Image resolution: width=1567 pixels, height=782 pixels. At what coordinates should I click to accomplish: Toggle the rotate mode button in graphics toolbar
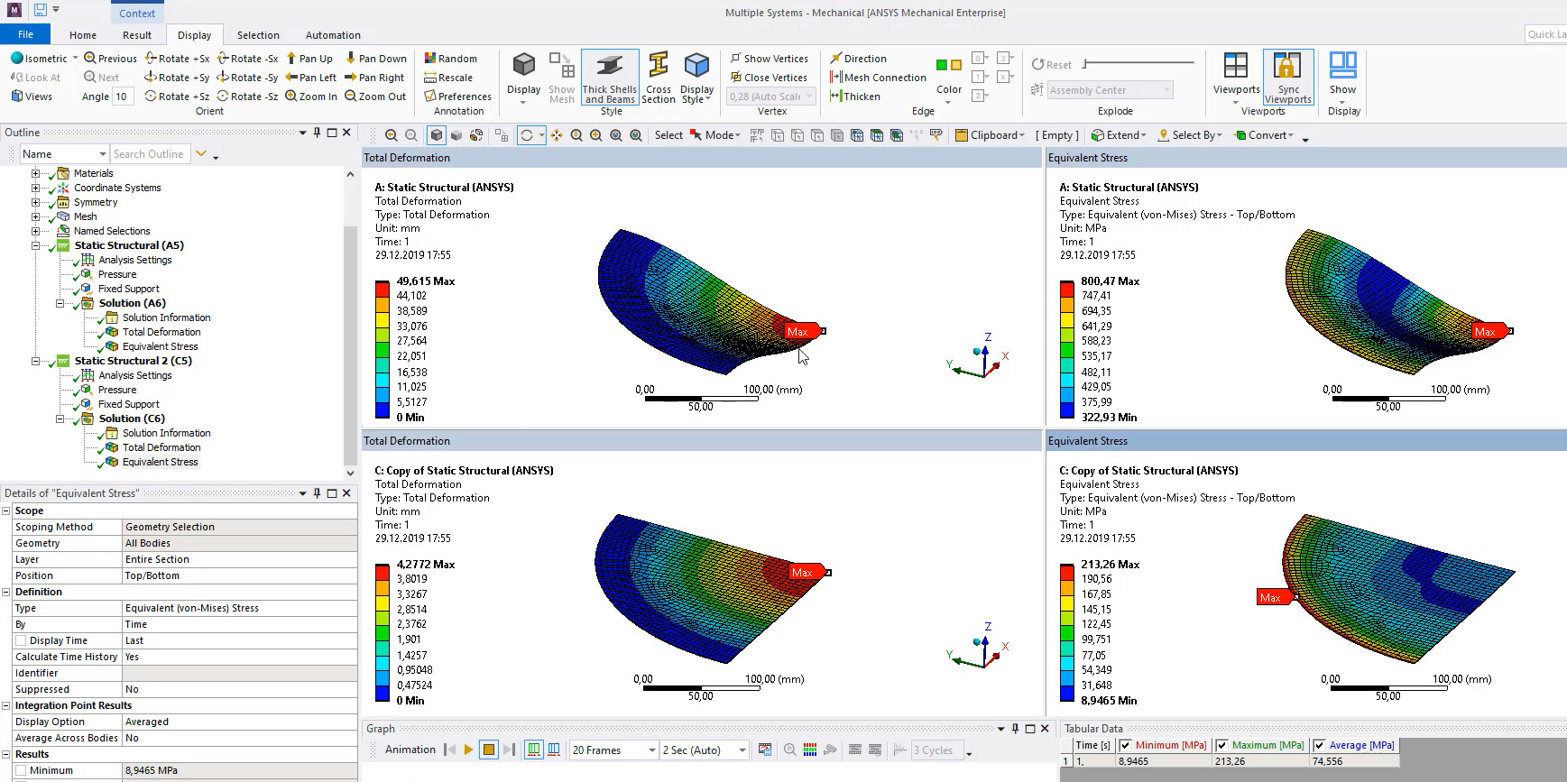point(527,135)
